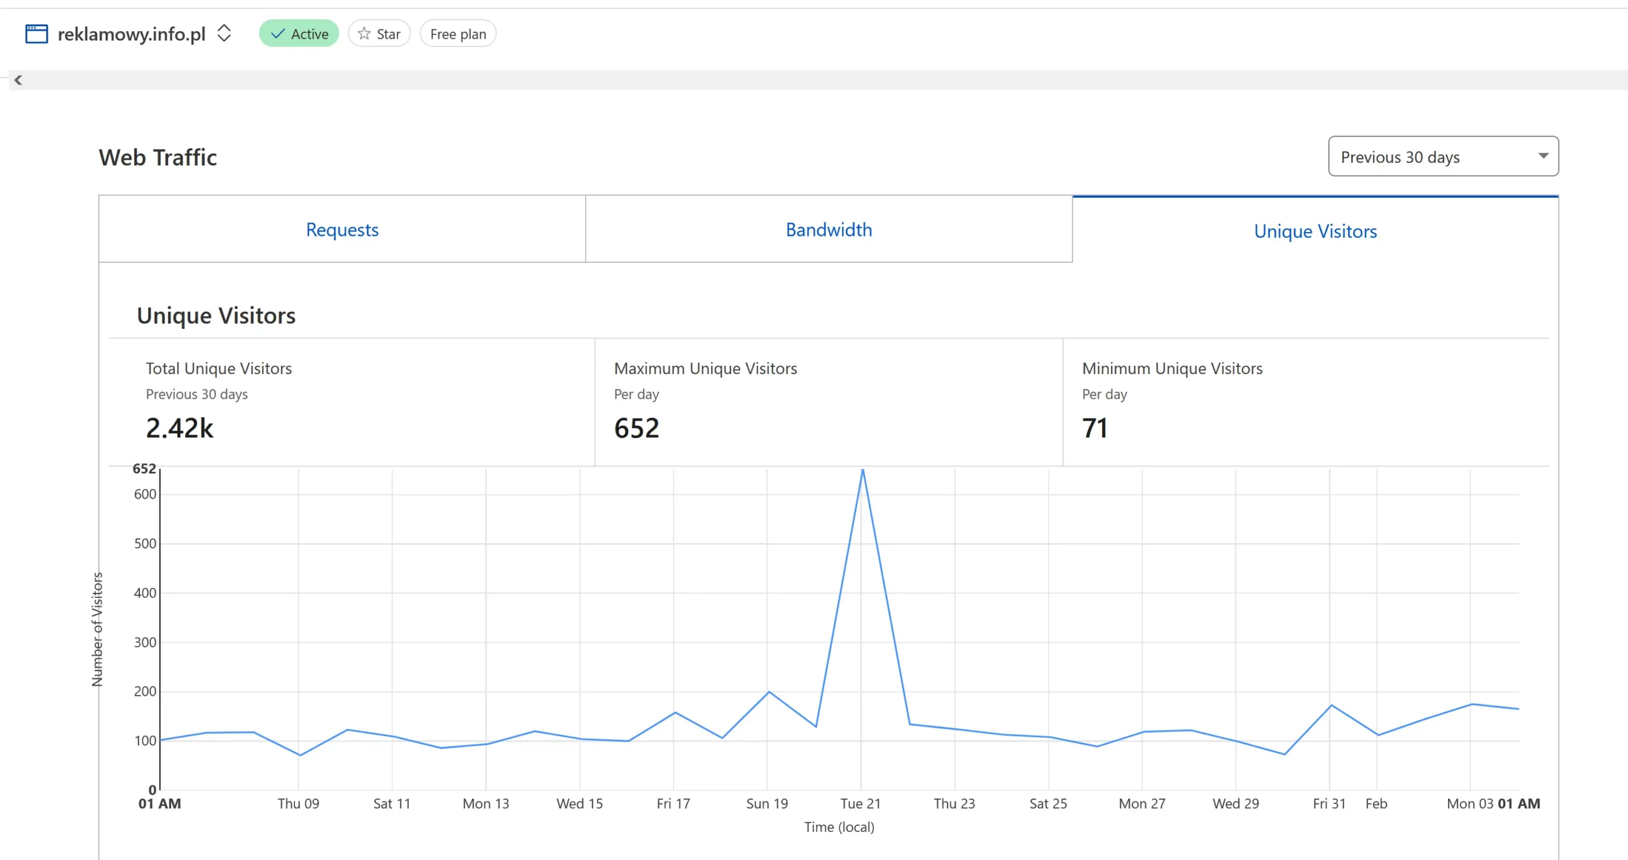Screen dimensions: 1628x860
Task: Click the Maximum Unique Visitors 652 value
Action: point(637,428)
